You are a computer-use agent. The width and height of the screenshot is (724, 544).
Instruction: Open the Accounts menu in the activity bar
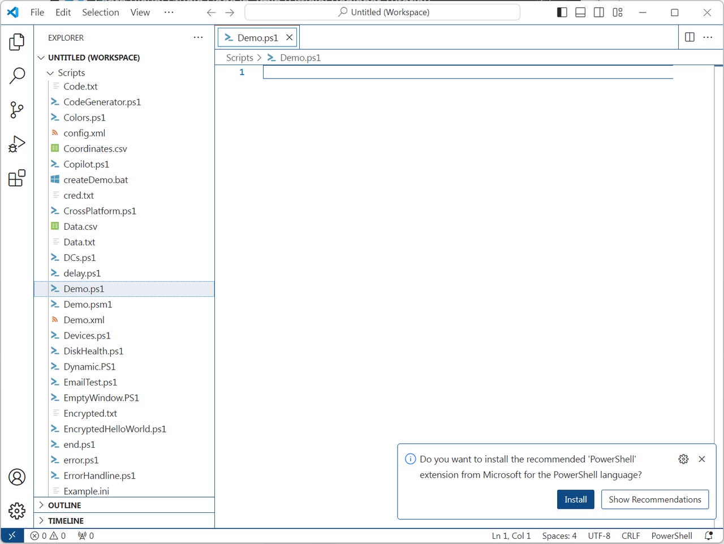[x=18, y=477]
